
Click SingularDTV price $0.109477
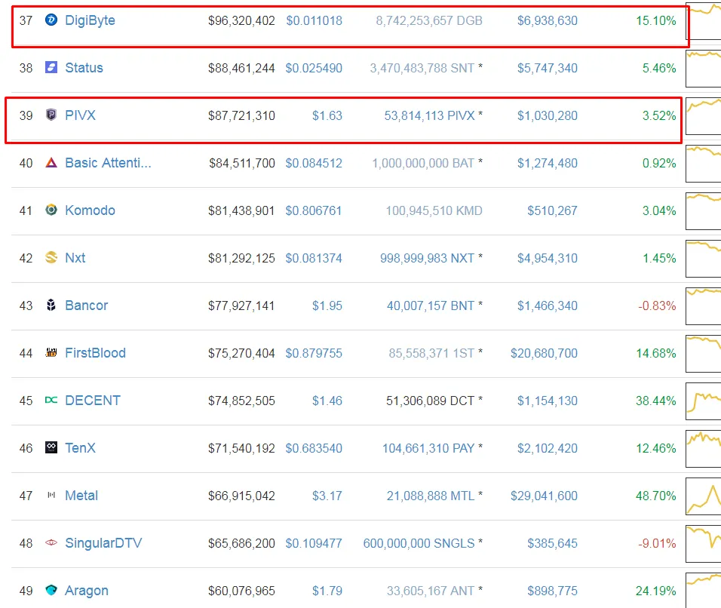pos(314,544)
